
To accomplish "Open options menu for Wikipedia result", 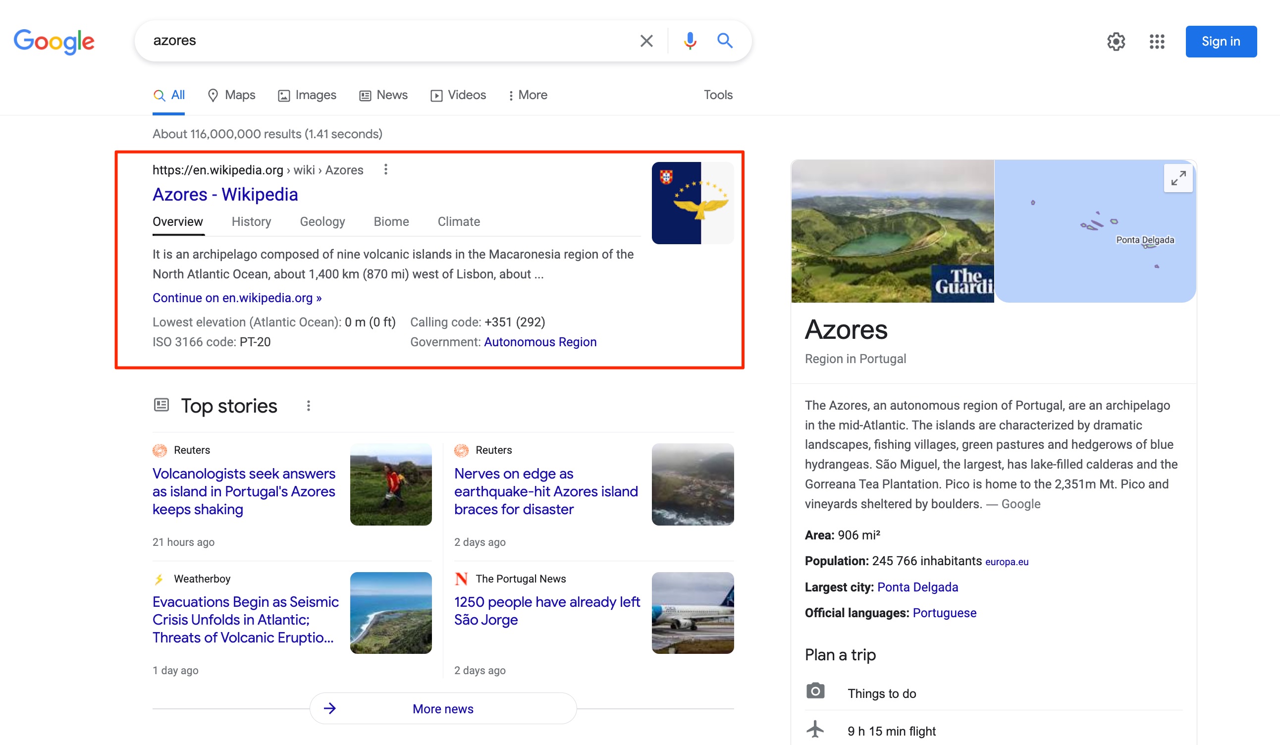I will [x=385, y=169].
